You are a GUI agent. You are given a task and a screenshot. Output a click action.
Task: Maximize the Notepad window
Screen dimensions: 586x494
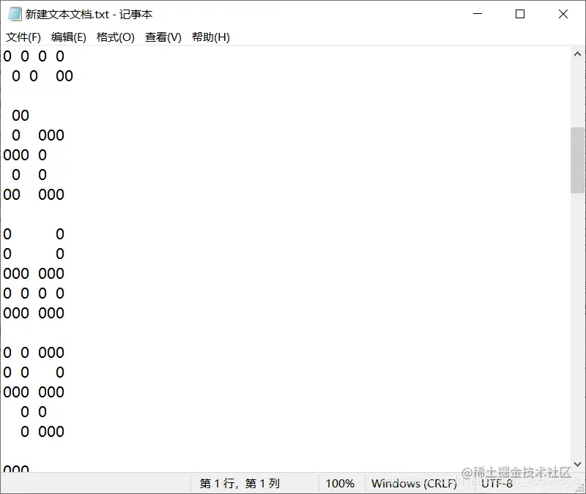pos(520,14)
